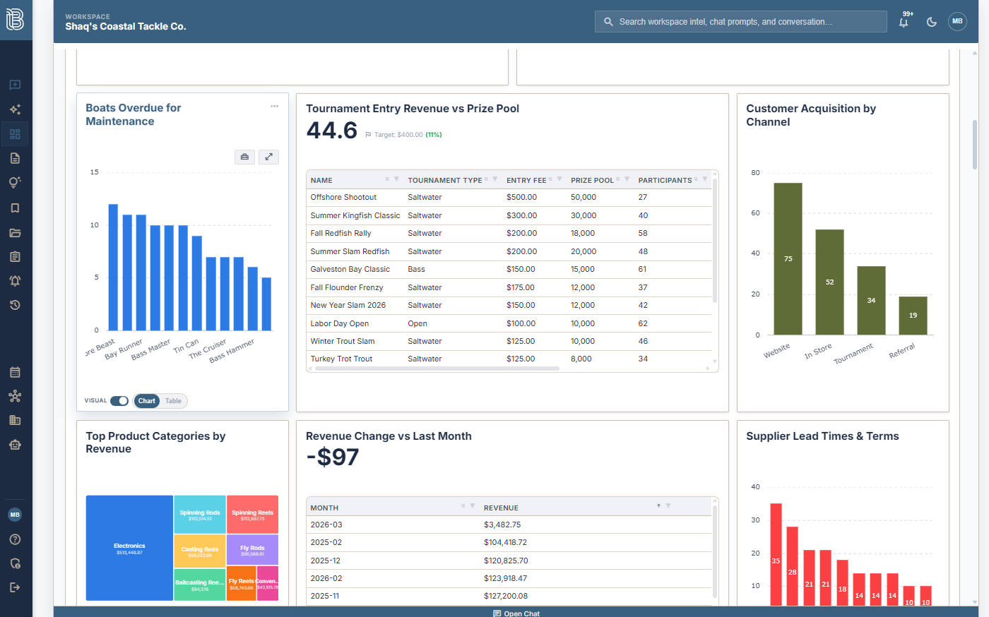Open the document icon in sidebar
This screenshot has height=617, width=989.
click(15, 158)
